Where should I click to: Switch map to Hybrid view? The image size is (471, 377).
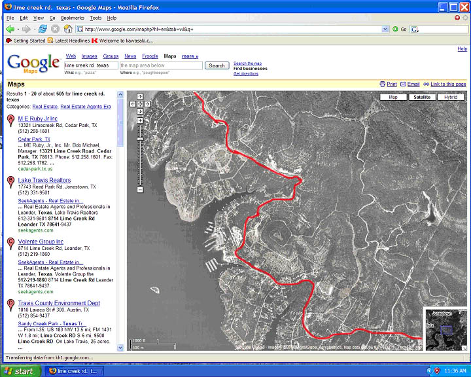pyautogui.click(x=451, y=97)
